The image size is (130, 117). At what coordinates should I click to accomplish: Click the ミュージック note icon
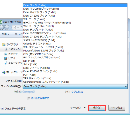coord(6,63)
